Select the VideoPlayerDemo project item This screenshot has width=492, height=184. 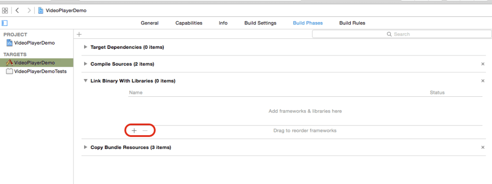tap(31, 43)
